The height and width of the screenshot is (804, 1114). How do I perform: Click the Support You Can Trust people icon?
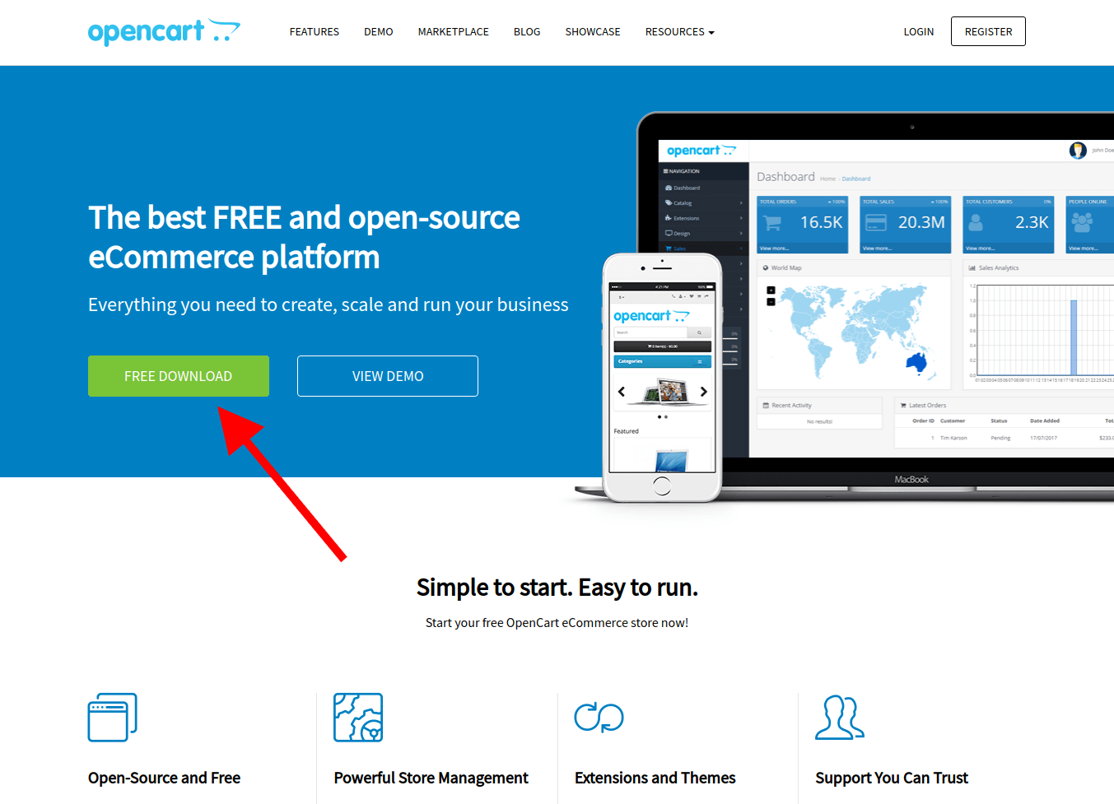click(840, 717)
